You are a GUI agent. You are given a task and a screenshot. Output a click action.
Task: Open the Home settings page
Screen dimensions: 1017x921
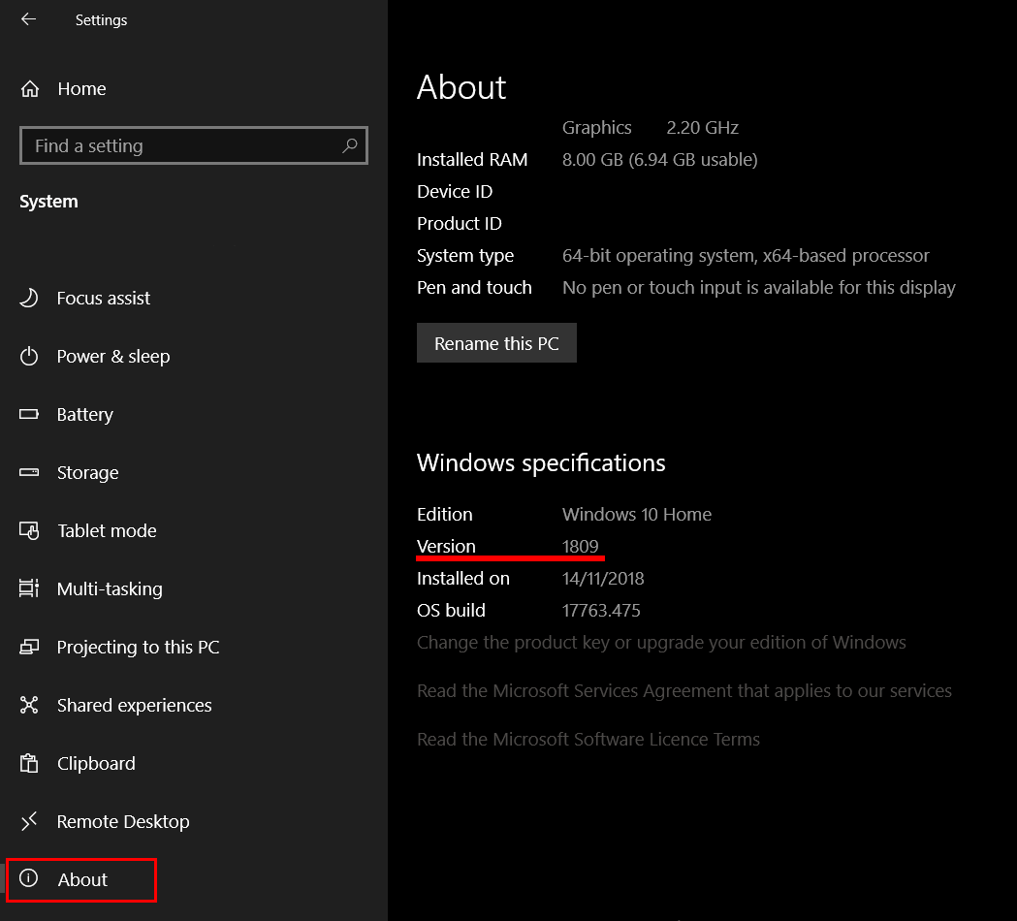click(x=81, y=89)
